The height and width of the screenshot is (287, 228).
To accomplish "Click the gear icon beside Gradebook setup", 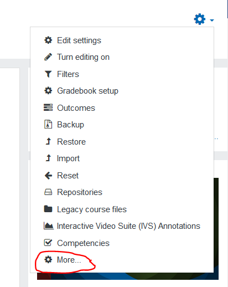I will point(48,91).
